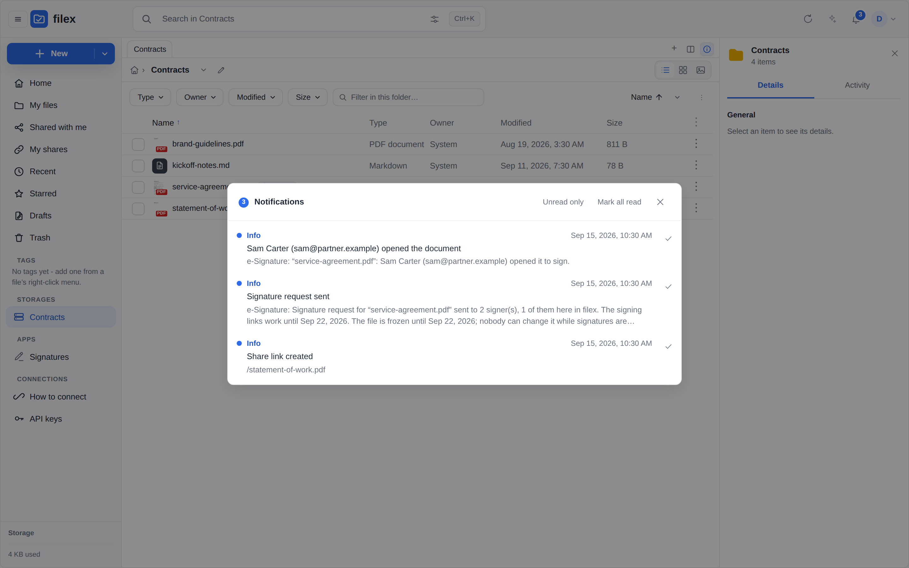Select checkbox for service-agreement file

(x=138, y=187)
